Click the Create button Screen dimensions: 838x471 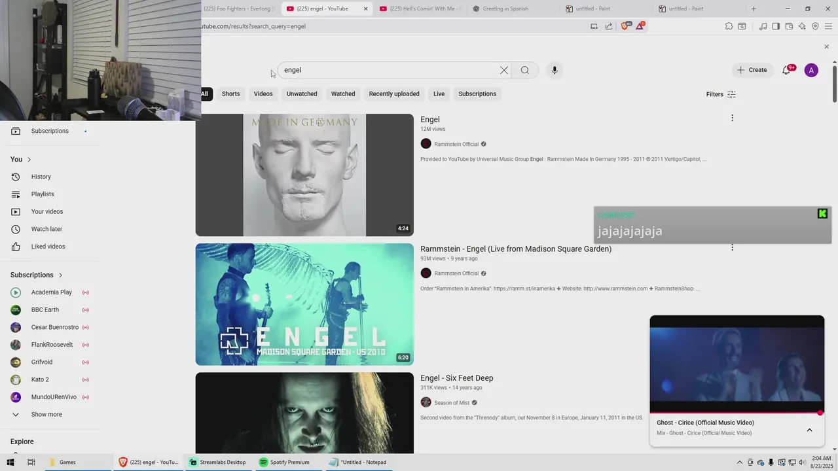(752, 70)
